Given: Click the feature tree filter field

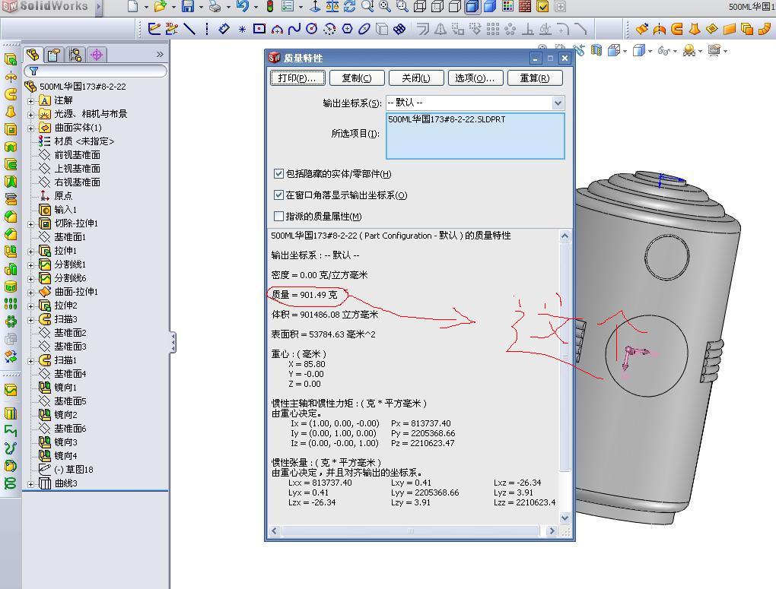Looking at the screenshot, I should point(96,71).
